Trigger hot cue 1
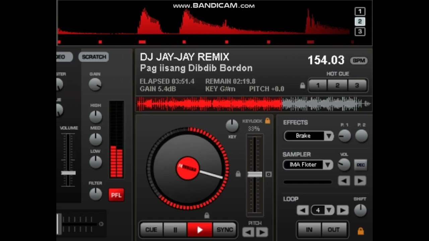Viewport: 429px width, 241px height. (318, 85)
